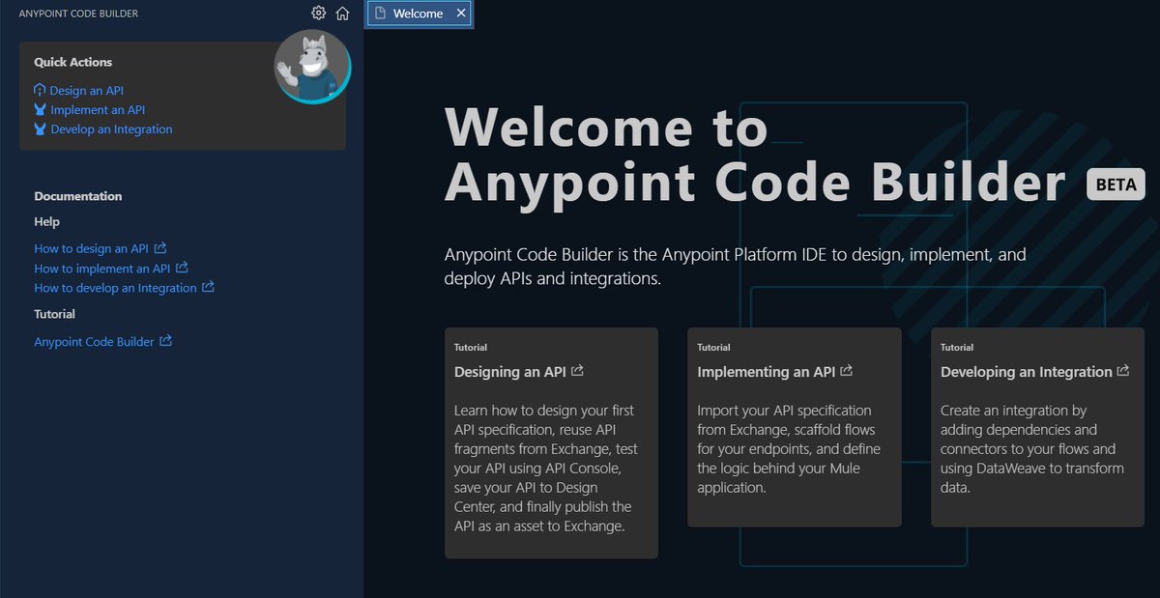
Task: Open the "How to develop an Integration" help link
Action: 116,287
